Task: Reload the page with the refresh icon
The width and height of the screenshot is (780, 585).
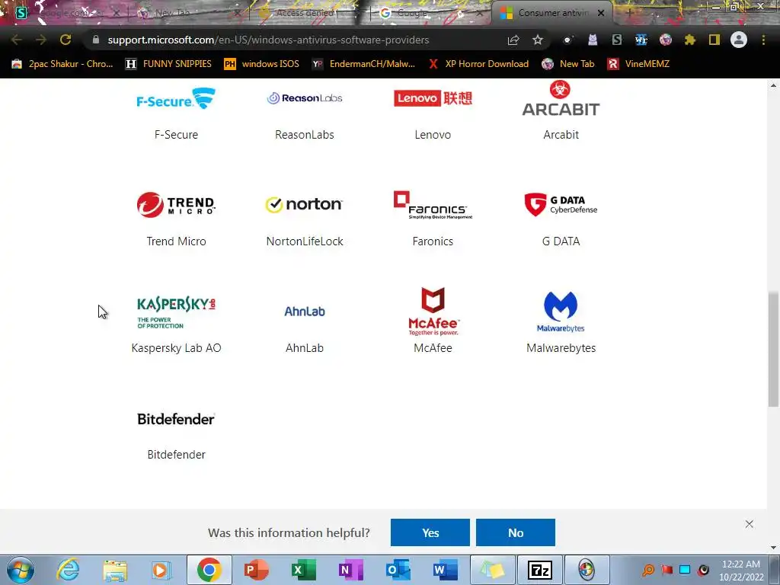Action: pos(66,40)
